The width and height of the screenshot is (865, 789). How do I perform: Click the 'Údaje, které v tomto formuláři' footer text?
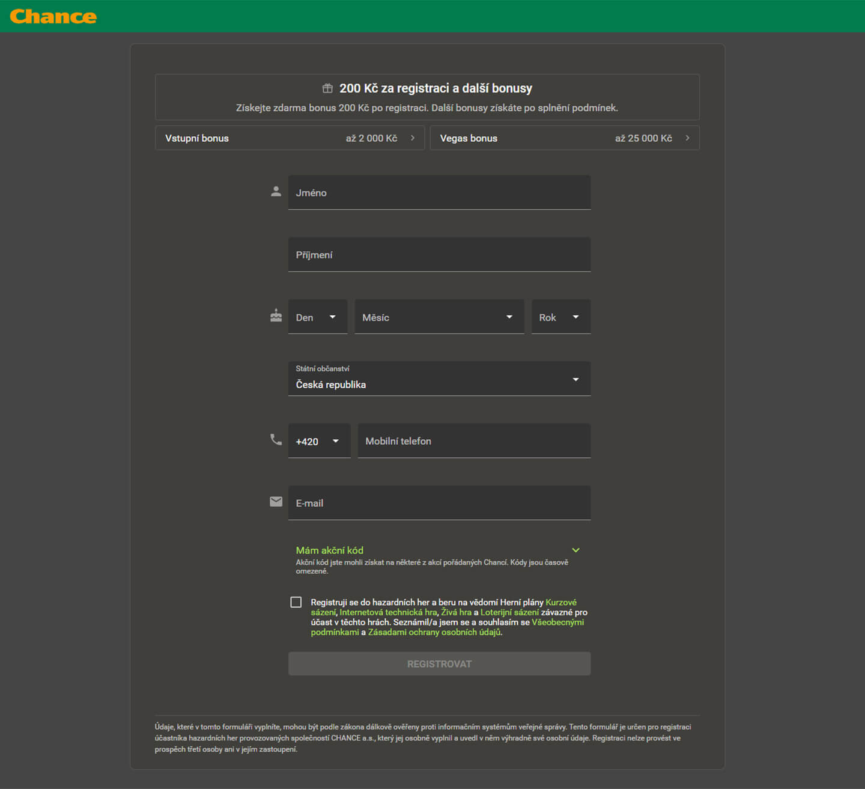[423, 738]
